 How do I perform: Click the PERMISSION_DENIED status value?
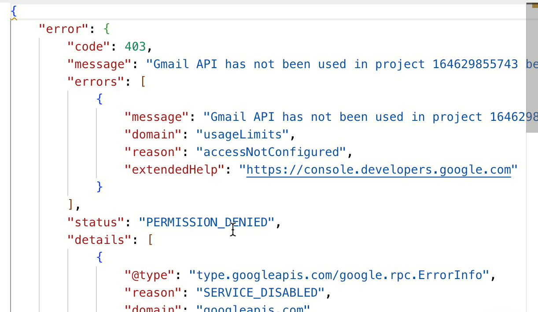coord(207,222)
